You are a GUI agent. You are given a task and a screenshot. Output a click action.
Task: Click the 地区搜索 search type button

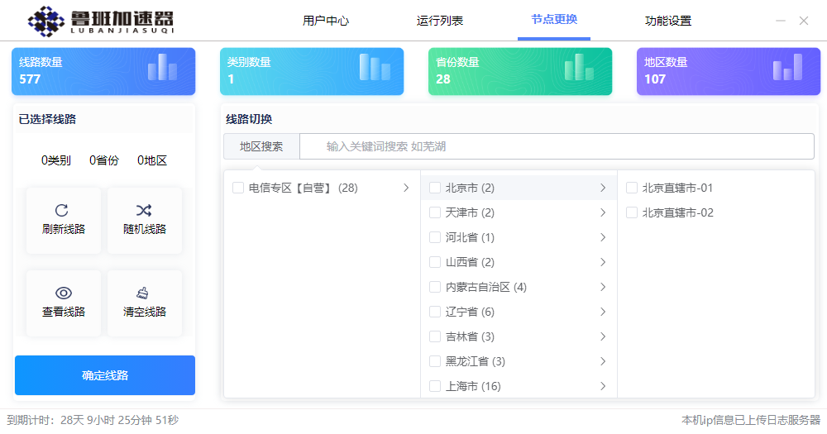pyautogui.click(x=261, y=146)
